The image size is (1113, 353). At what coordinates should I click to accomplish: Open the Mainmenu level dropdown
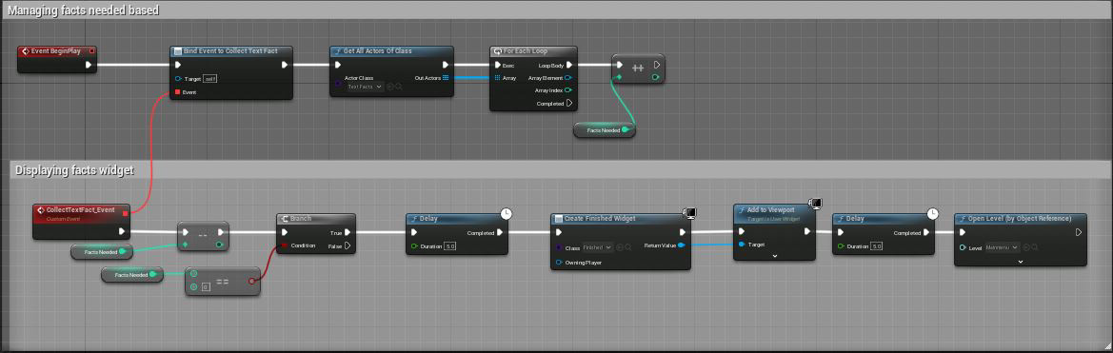(1003, 247)
